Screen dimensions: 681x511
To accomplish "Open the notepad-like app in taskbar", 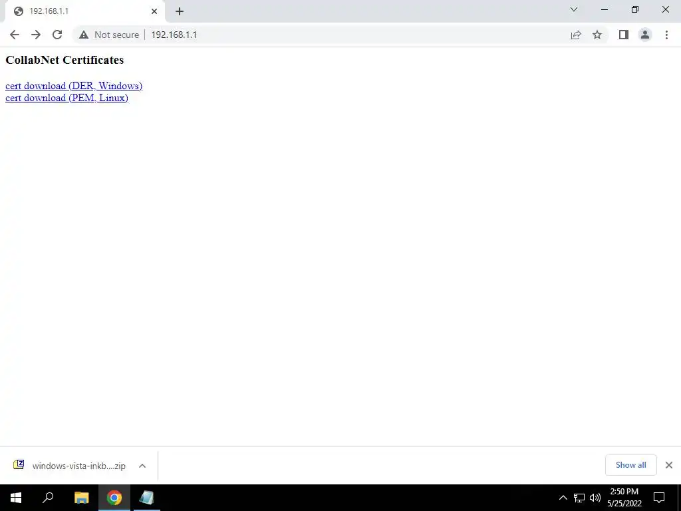I will click(147, 498).
